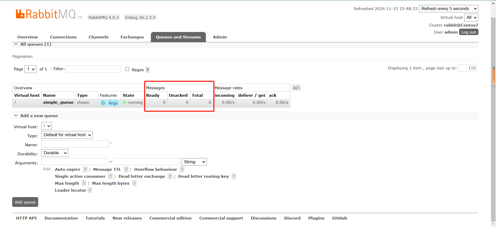Click the Add queue button
The width and height of the screenshot is (496, 227).
point(25,202)
